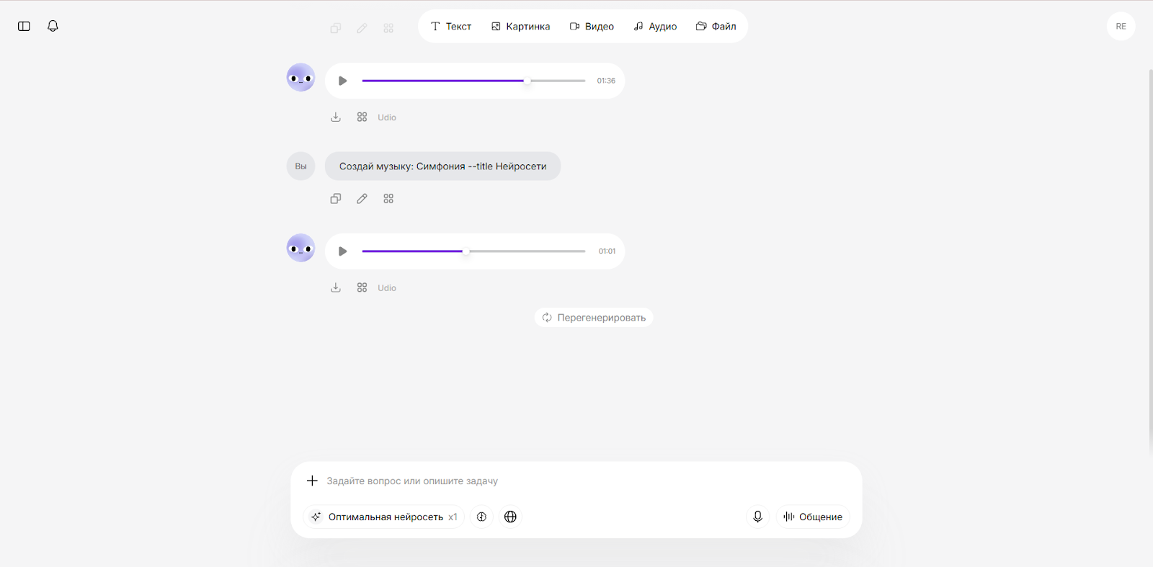The image size is (1153, 567).
Task: Open grid options icon under user message
Action: [x=388, y=199]
